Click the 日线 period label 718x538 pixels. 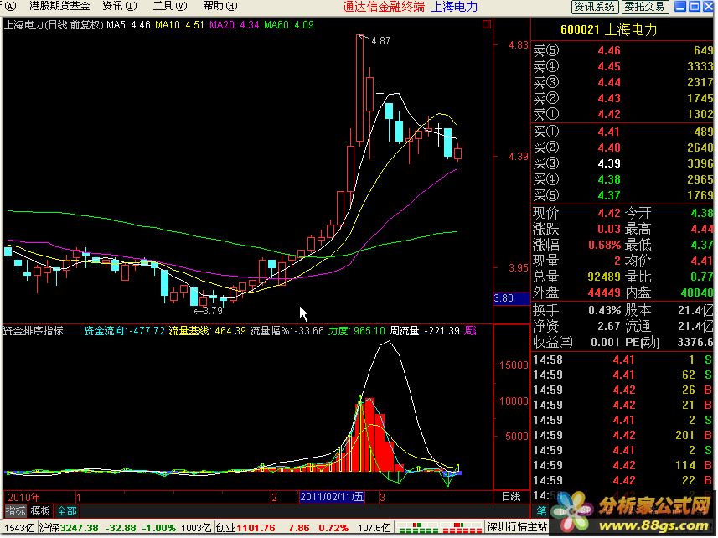511,497
